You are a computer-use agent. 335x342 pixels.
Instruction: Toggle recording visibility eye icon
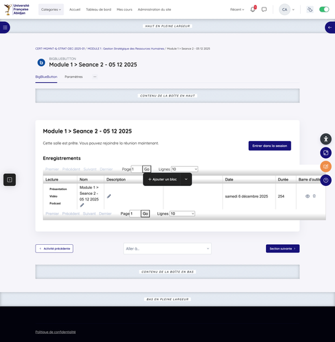308,196
